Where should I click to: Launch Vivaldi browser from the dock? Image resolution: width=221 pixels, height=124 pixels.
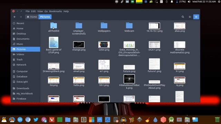pyautogui.click(x=52, y=120)
